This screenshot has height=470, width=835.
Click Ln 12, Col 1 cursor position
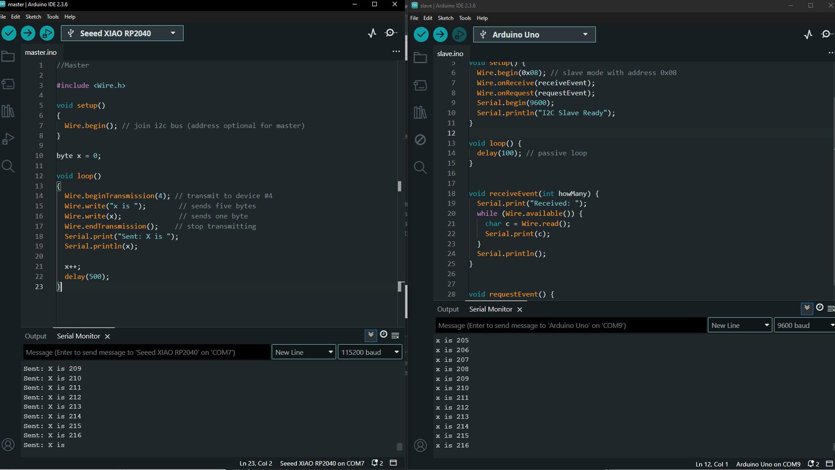[x=711, y=464]
